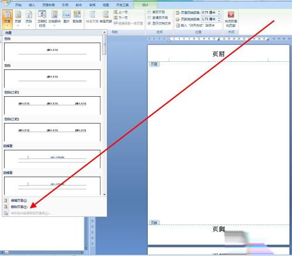The image size is (292, 256).
Task: Click the Footer (页脚) ribbon icon
Action: [x=18, y=19]
